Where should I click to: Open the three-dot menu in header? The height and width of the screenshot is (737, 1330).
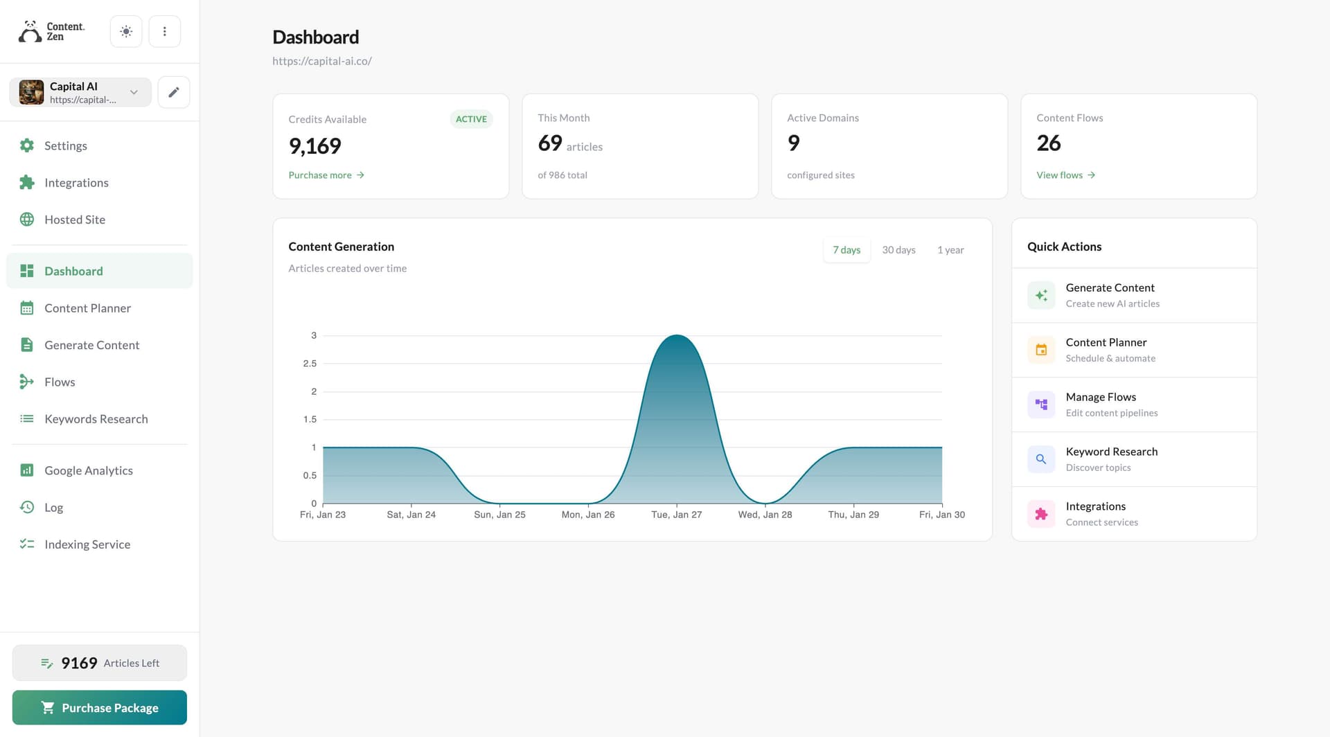pyautogui.click(x=164, y=31)
